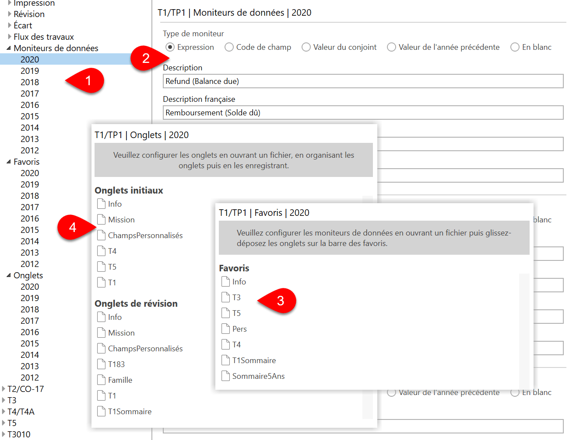Expand the Flux des travaux node

point(10,37)
